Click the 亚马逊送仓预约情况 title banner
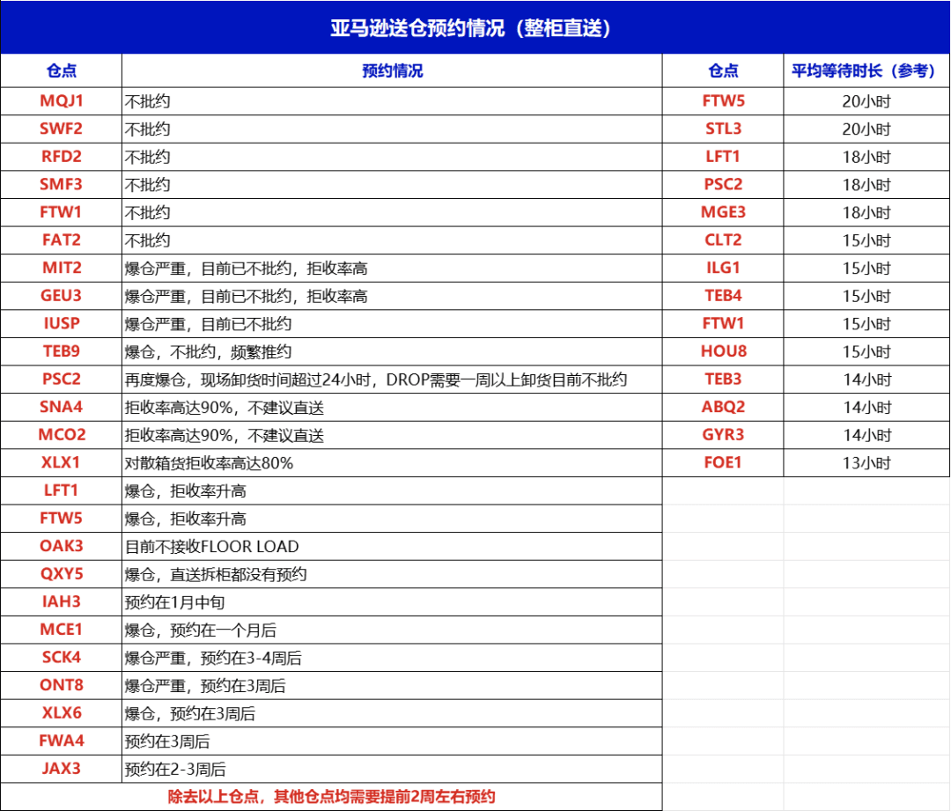Screen dimensions: 951x811 click(475, 28)
